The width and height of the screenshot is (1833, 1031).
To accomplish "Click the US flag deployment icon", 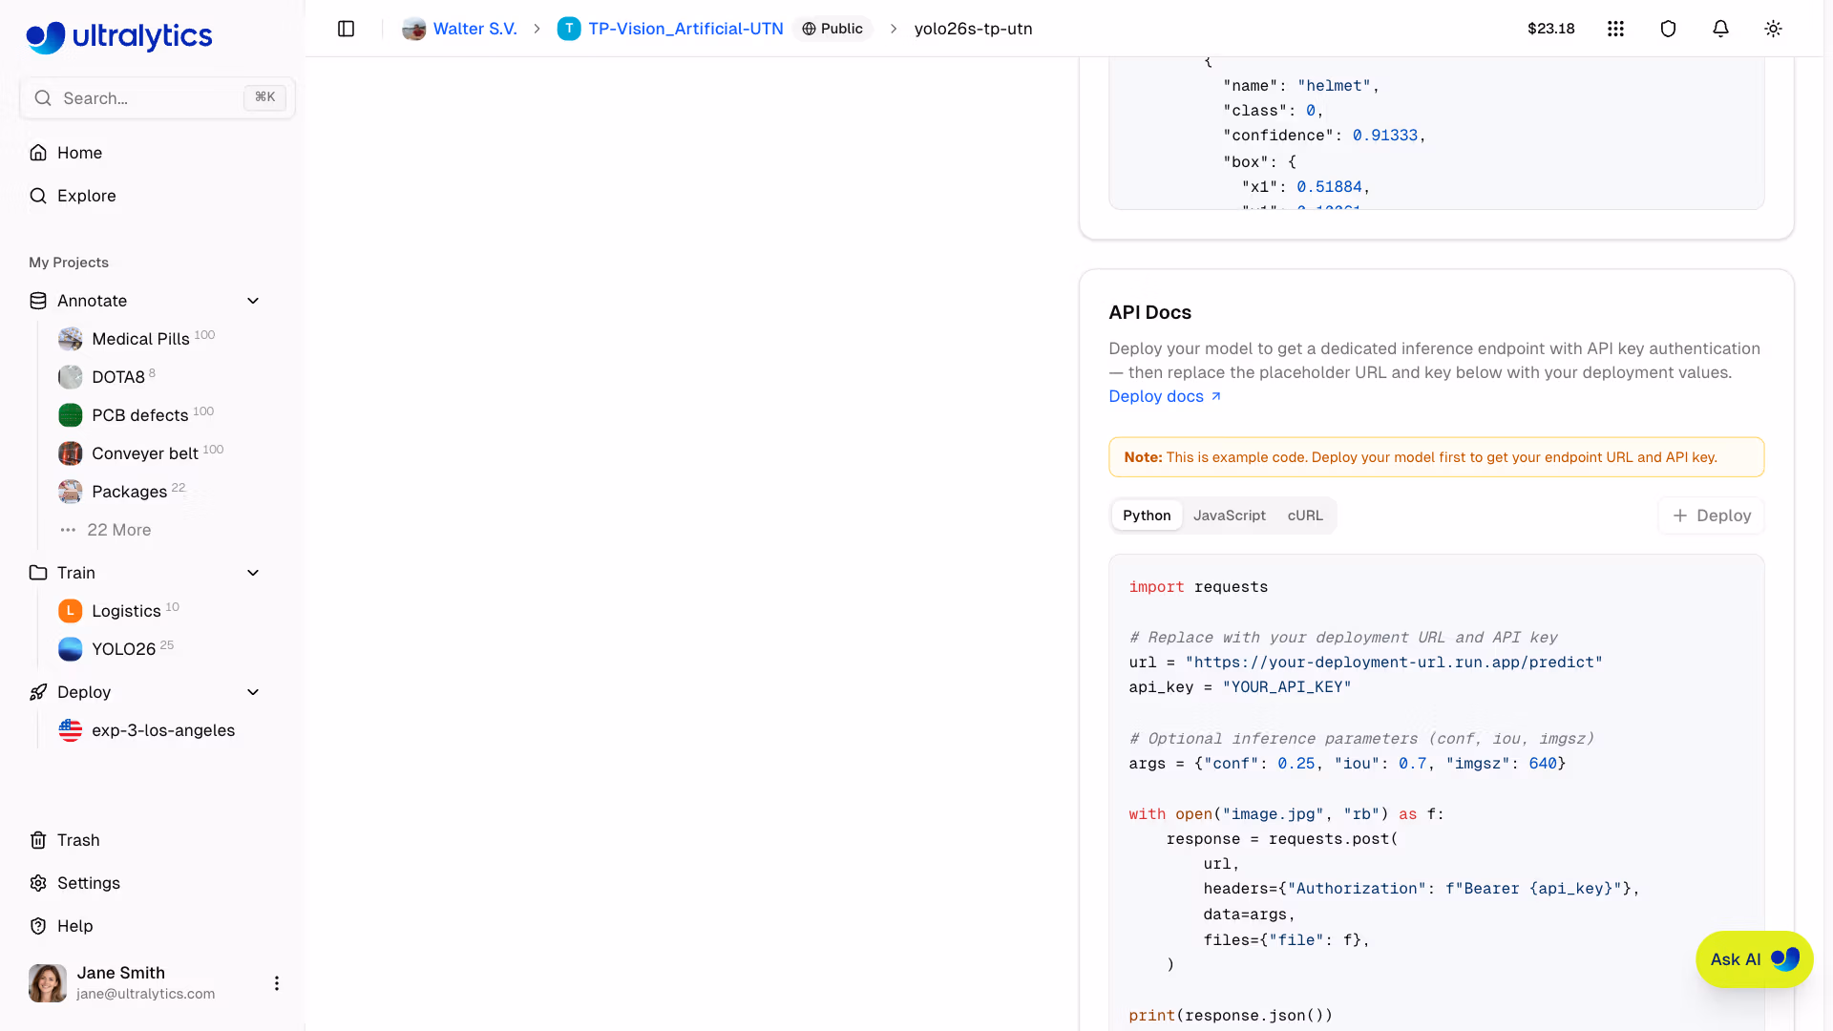I will coord(71,730).
